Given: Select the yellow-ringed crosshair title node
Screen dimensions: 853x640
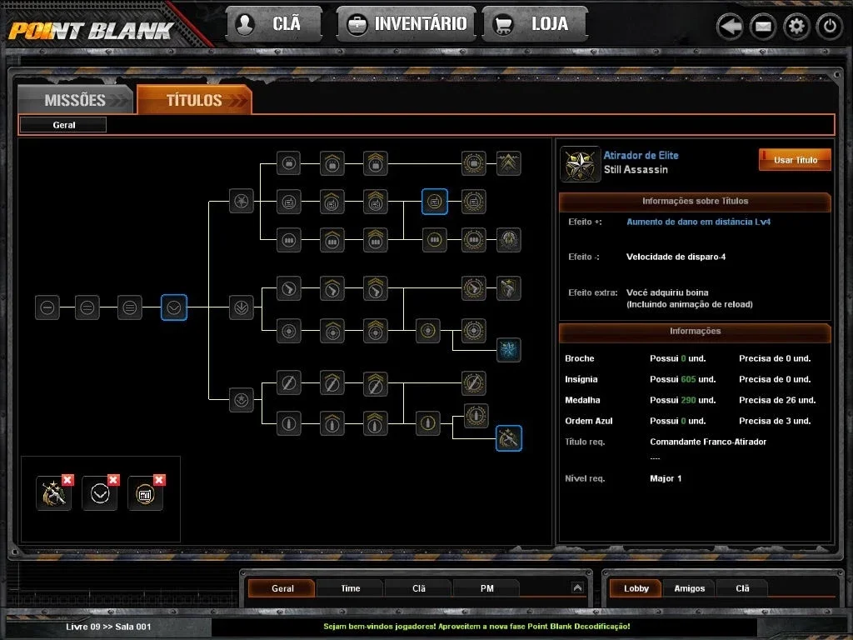Looking at the screenshot, I should coord(428,330).
